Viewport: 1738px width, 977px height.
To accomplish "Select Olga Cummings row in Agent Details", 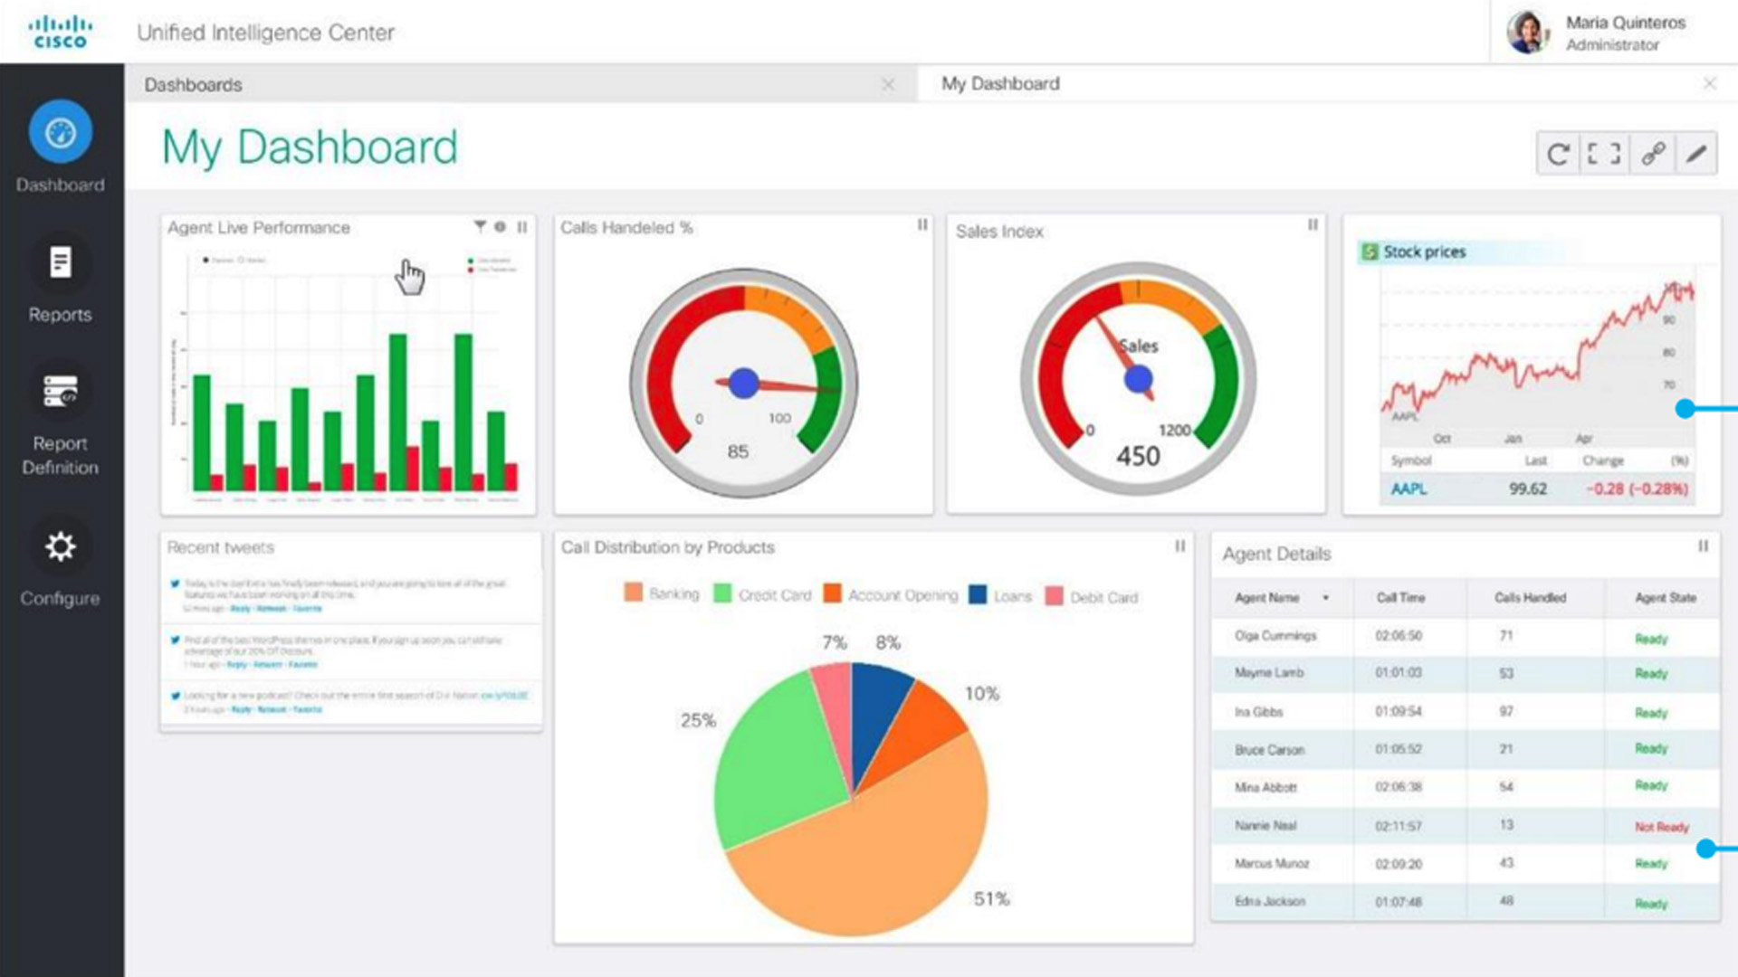I will (x=1275, y=636).
